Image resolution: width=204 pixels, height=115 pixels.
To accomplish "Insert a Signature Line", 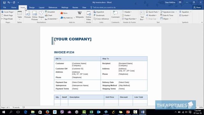I will click(x=167, y=12).
